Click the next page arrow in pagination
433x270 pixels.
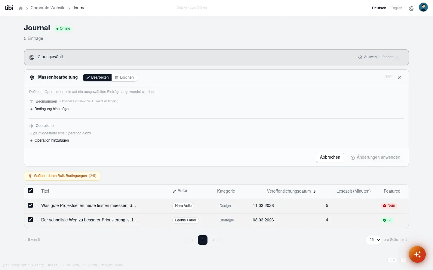[213, 240]
